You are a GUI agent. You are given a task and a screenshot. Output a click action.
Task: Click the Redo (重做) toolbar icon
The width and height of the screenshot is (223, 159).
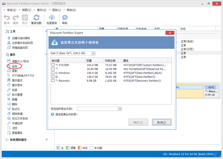click(16, 17)
